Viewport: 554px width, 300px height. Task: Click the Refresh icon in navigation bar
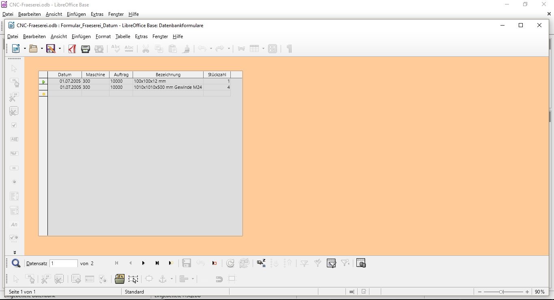point(230,264)
